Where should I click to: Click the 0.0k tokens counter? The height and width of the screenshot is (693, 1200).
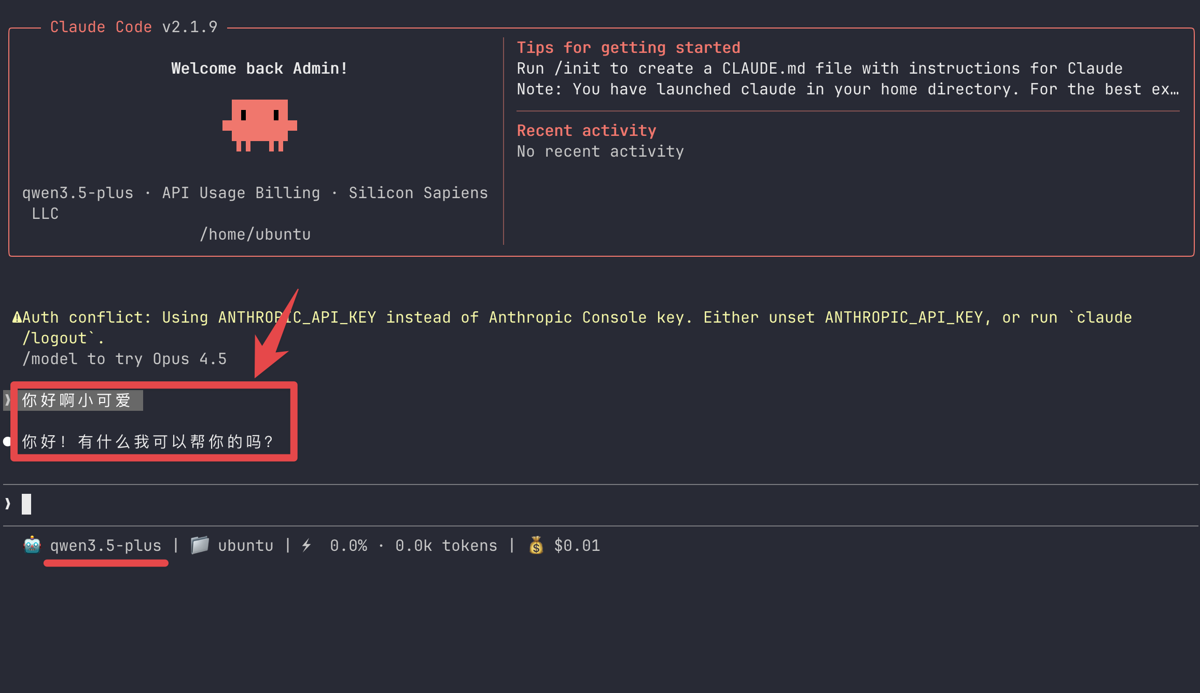click(x=446, y=545)
